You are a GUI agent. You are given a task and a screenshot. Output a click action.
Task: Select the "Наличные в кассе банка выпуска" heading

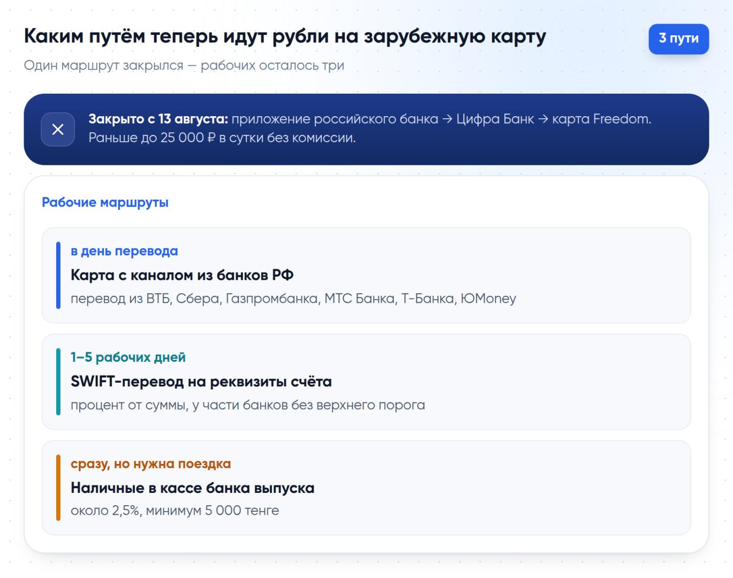(x=192, y=488)
